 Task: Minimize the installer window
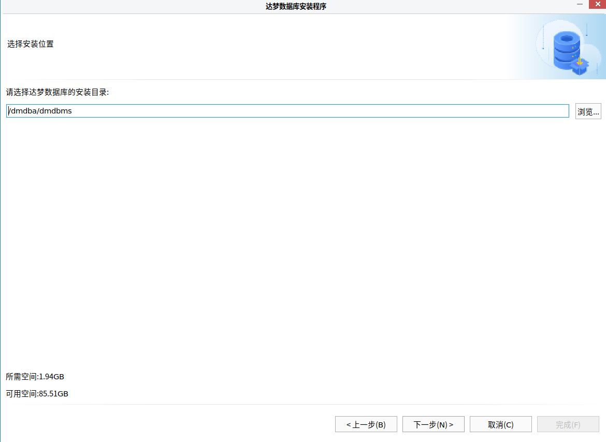tap(580, 4)
